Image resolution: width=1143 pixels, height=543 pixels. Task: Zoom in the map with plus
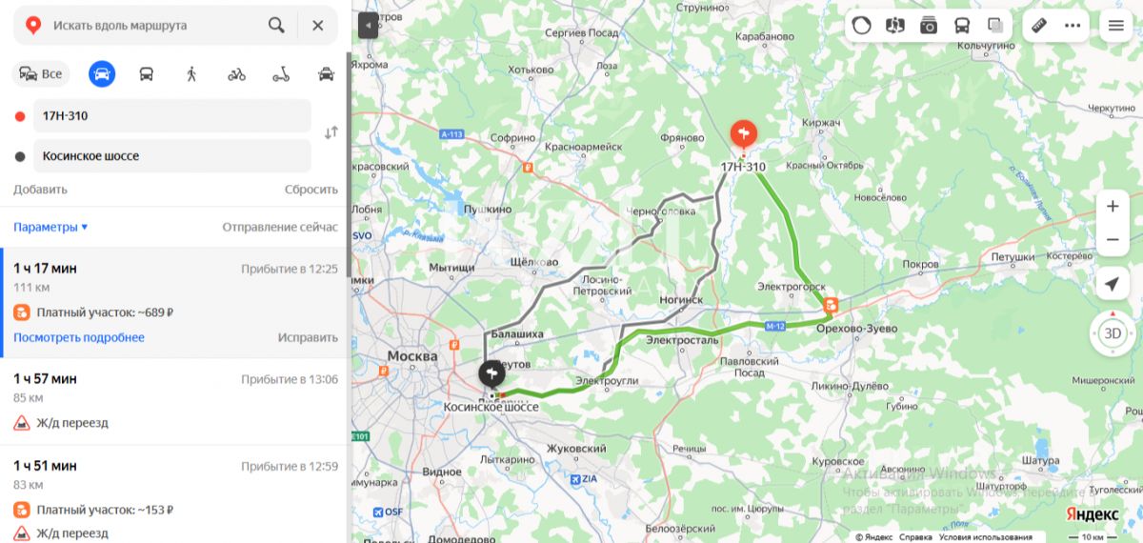click(x=1113, y=207)
